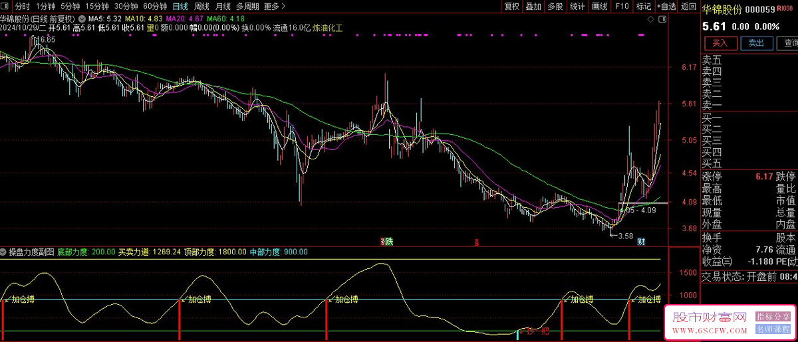Screen dimensions: 798x342
Task: Click the 底部力度: 200.00 label
Action: 86,252
